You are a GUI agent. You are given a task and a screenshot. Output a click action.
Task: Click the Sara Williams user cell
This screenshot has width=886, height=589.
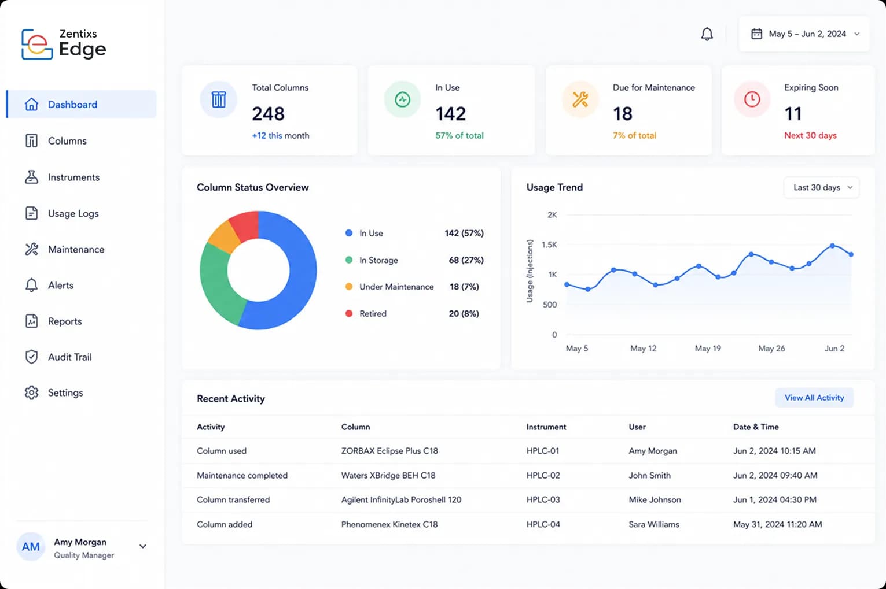(x=654, y=524)
